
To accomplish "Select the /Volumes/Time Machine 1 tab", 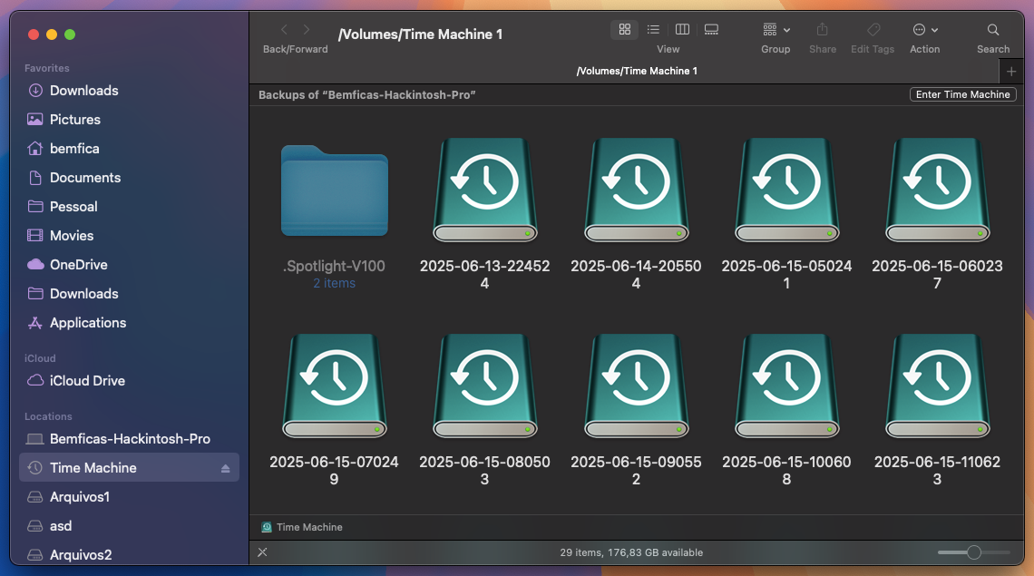I will tap(637, 72).
